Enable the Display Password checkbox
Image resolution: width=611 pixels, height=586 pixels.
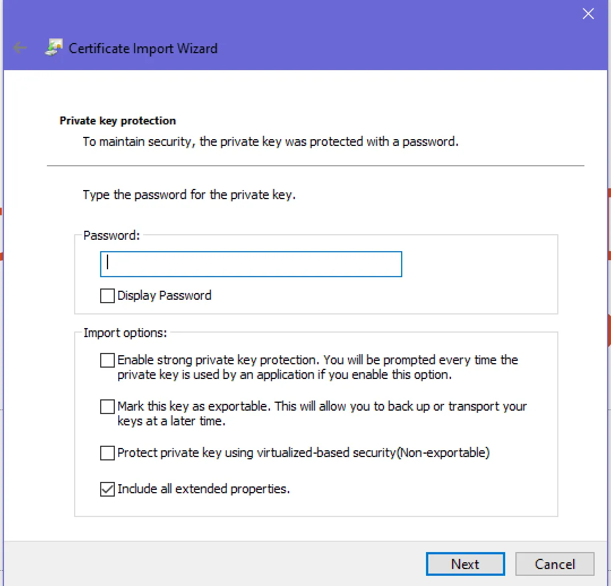pos(107,296)
